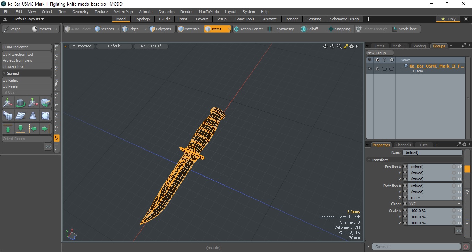Open the Perspective view type dropdown
This screenshot has width=472, height=252.
81,46
